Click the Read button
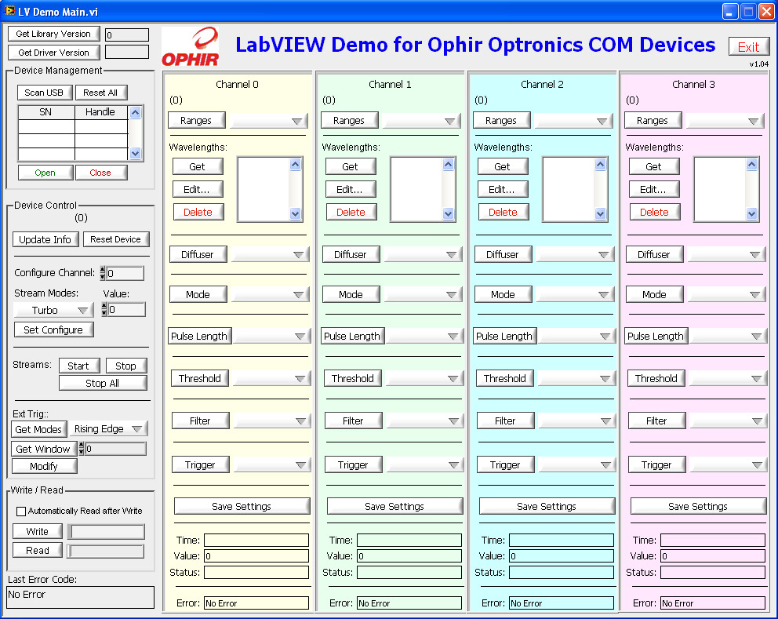Screen dimensions: 778x619 (x=37, y=550)
